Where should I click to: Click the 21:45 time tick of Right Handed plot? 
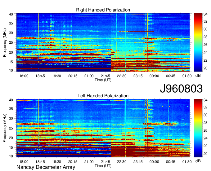105,76
